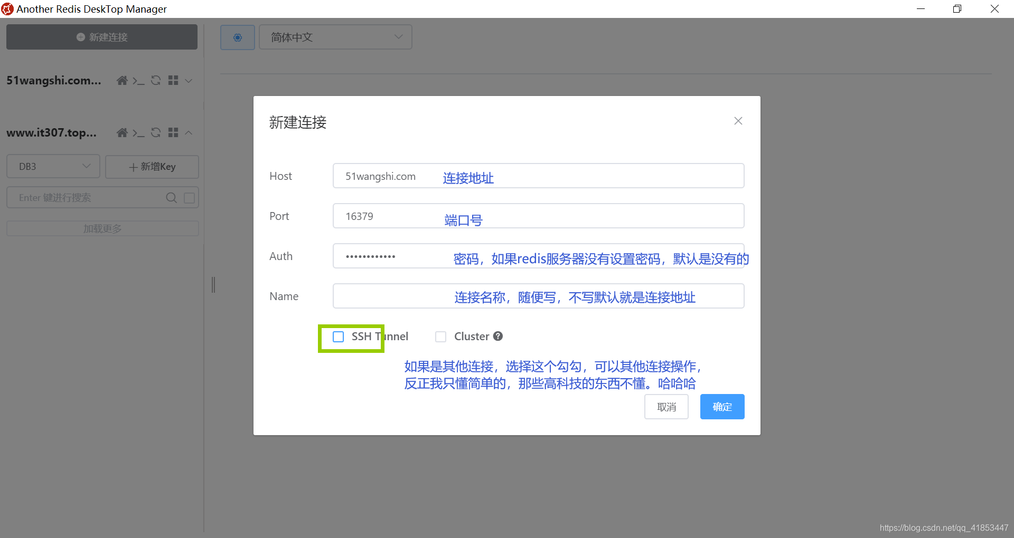Select the 51wangshi.com connection name

pos(54,81)
